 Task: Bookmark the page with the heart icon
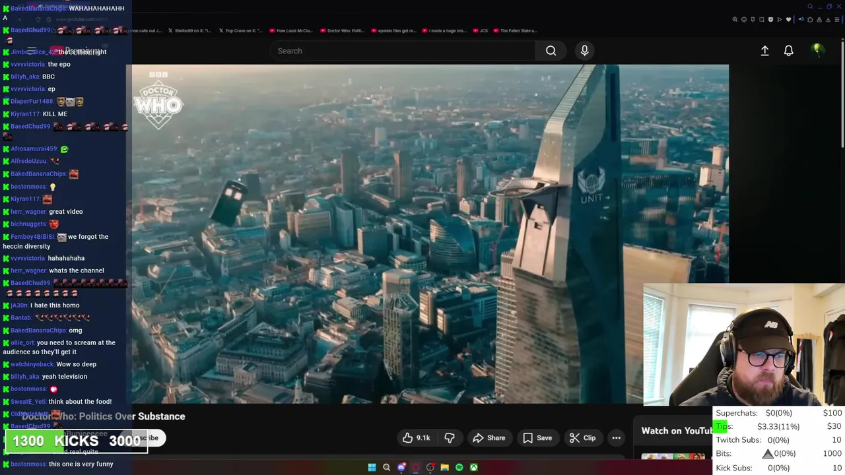click(x=788, y=20)
